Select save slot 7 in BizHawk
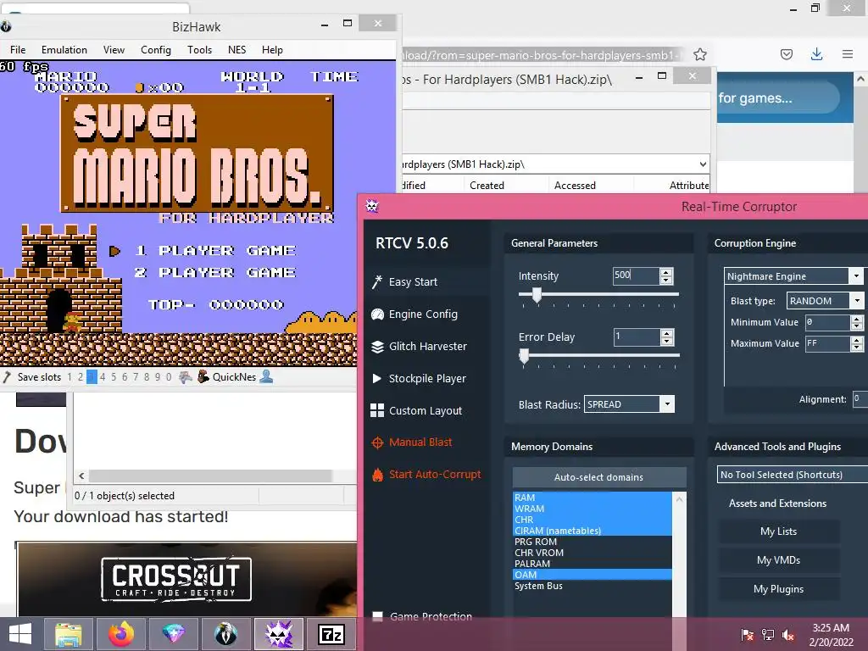The image size is (868, 651). (136, 377)
